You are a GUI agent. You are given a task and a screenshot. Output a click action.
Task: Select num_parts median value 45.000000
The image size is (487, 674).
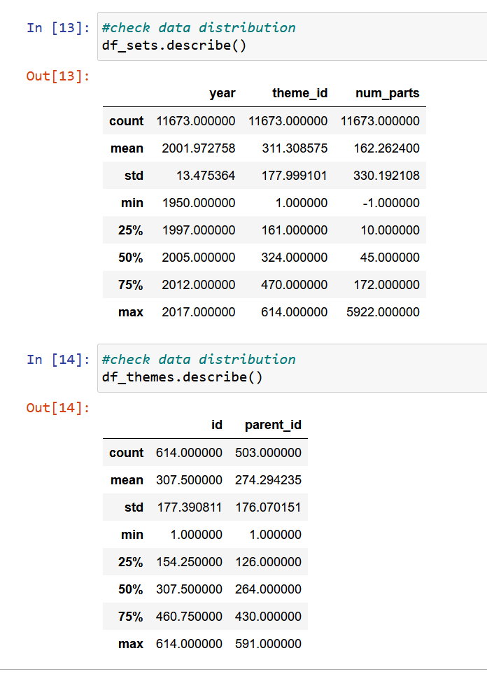pyautogui.click(x=390, y=258)
